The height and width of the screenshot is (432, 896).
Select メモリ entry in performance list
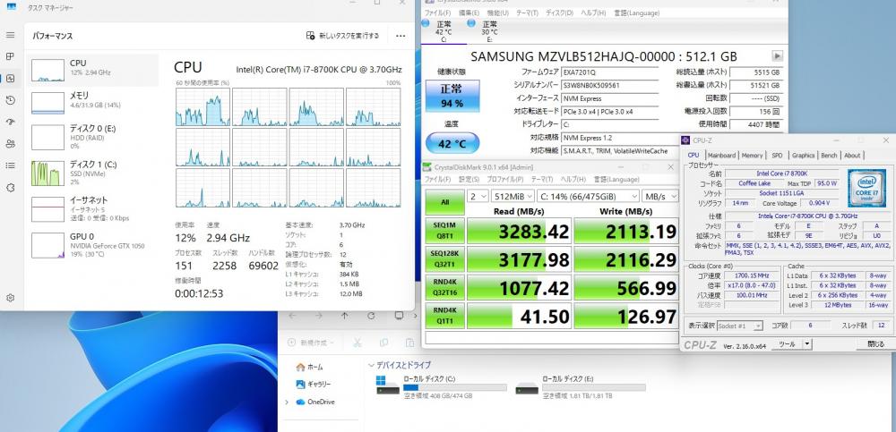pyautogui.click(x=93, y=102)
